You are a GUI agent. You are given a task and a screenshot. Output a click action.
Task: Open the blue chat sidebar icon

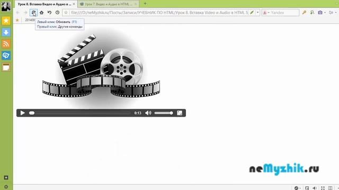tap(6, 55)
